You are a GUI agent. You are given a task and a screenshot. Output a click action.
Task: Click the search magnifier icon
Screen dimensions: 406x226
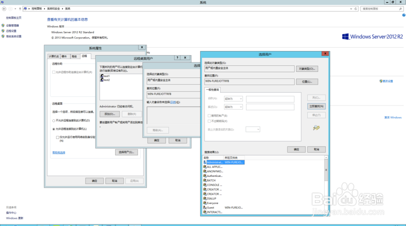click(400, 9)
